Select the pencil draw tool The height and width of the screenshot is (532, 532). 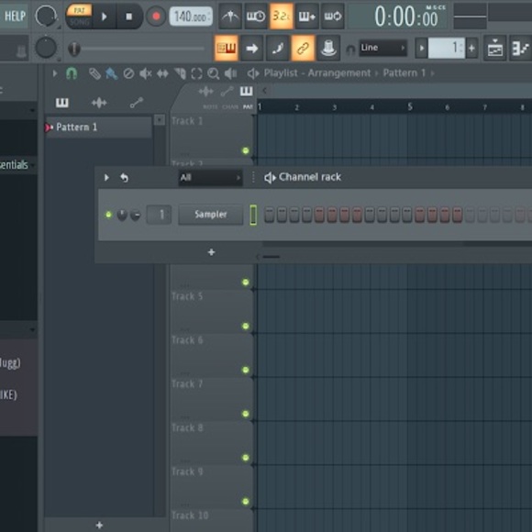pyautogui.click(x=94, y=73)
